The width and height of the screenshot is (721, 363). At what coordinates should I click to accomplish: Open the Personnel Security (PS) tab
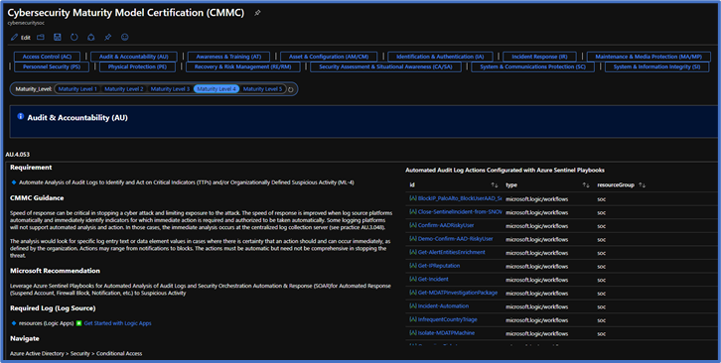(x=52, y=66)
